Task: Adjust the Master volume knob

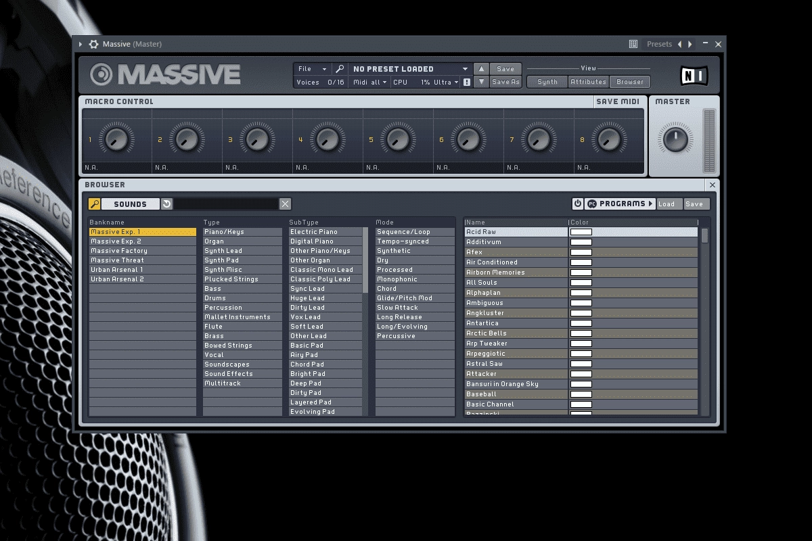Action: pyautogui.click(x=675, y=140)
